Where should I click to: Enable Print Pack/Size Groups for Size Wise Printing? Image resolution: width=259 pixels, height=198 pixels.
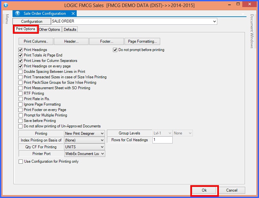[21, 82]
